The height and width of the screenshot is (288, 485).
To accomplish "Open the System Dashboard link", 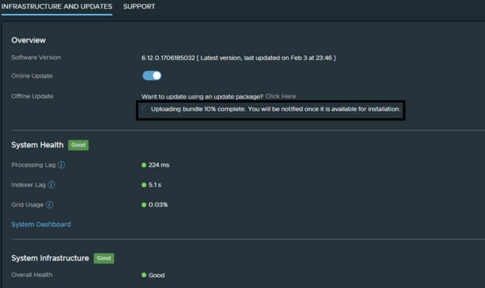I will coord(41,225).
